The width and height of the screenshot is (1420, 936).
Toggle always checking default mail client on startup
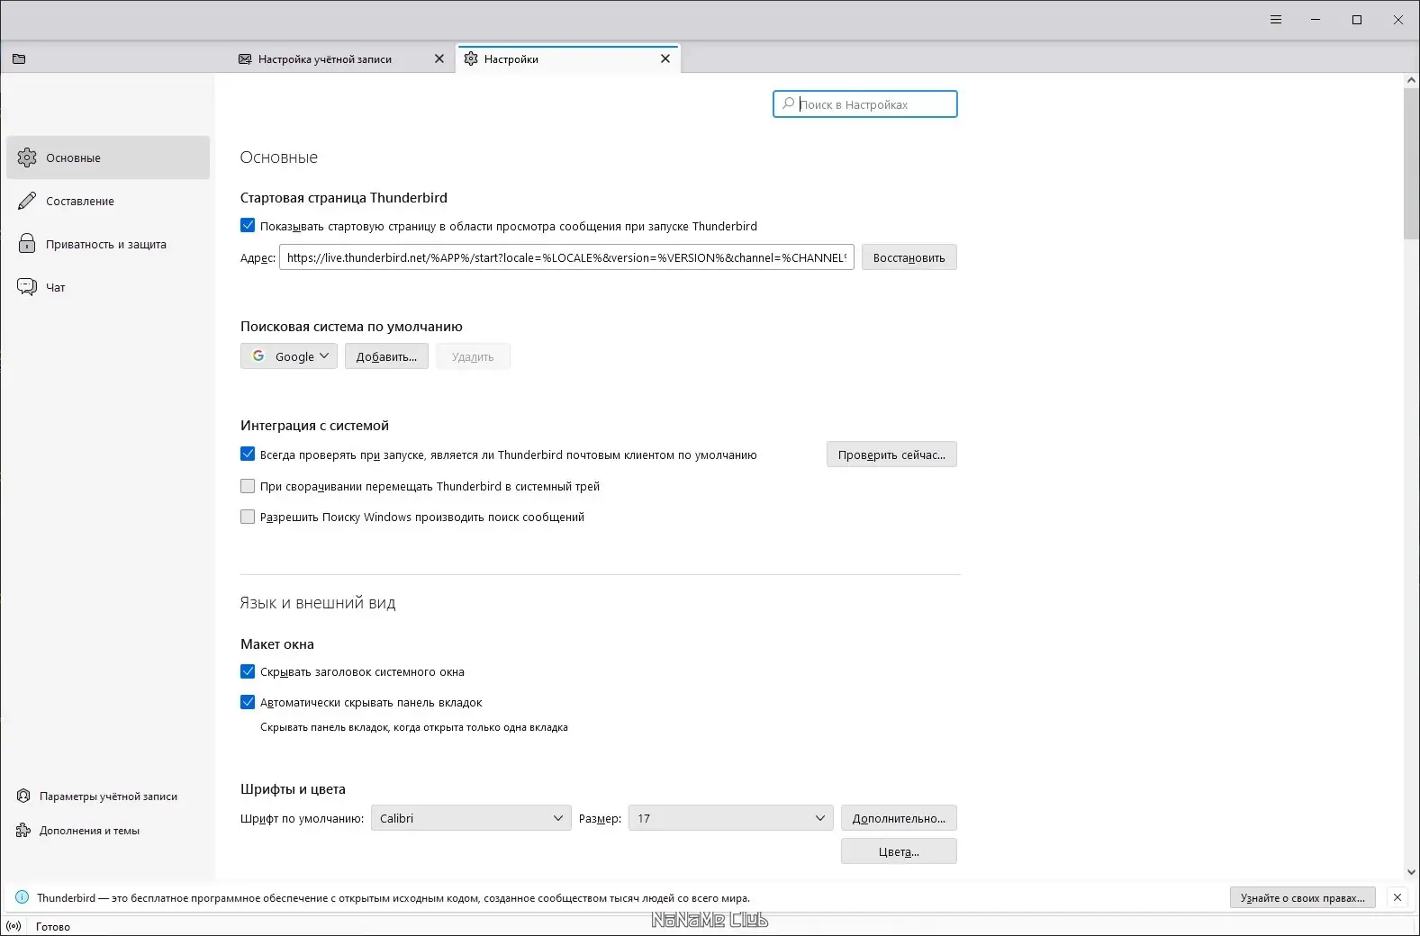pyautogui.click(x=248, y=454)
